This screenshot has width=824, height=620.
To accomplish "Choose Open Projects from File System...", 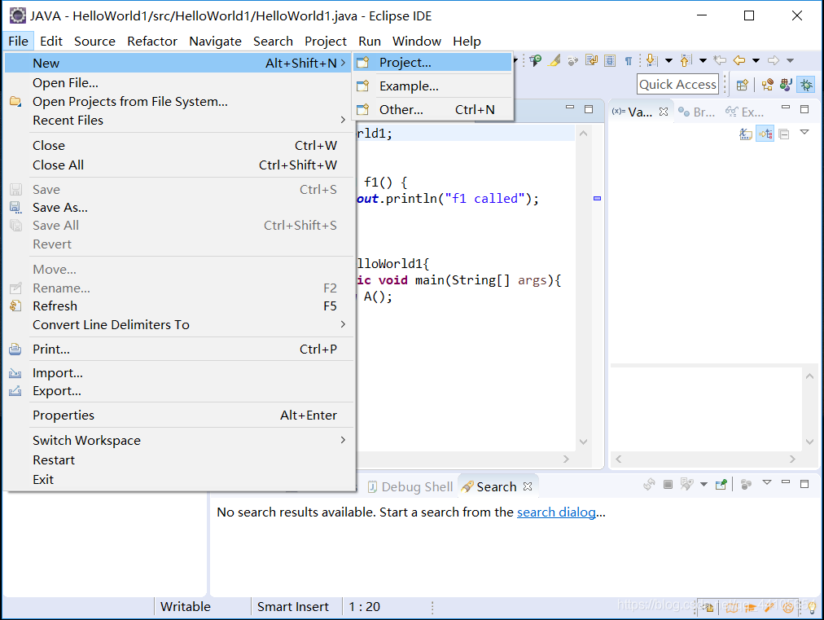I will click(x=179, y=102).
